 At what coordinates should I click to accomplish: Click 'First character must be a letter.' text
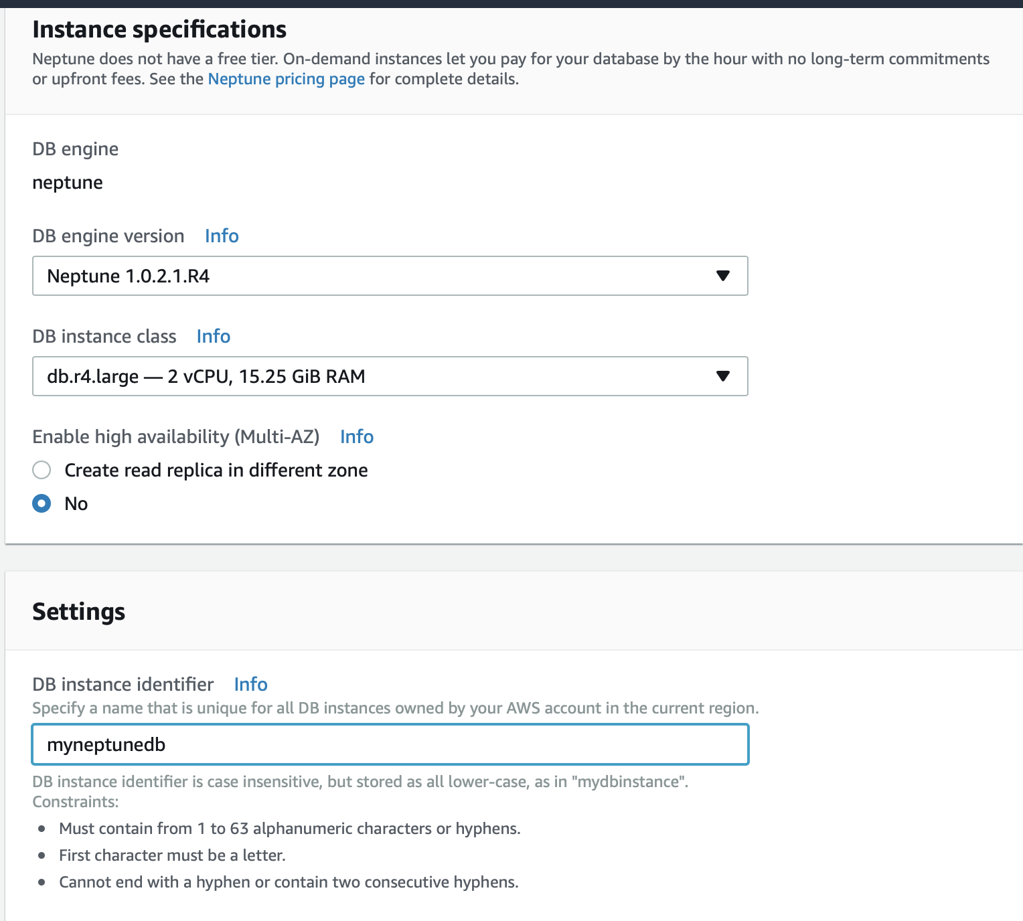tap(172, 855)
